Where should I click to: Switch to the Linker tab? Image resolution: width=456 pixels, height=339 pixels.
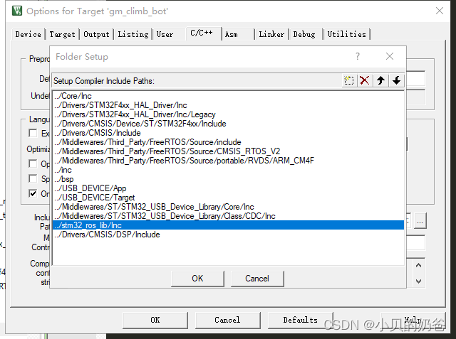271,34
